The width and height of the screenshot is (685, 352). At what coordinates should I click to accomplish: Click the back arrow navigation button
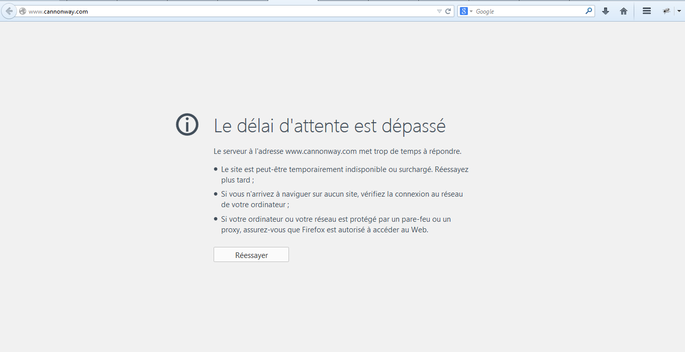[x=9, y=11]
